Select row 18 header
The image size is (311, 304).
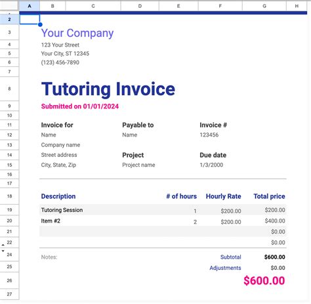[9, 196]
